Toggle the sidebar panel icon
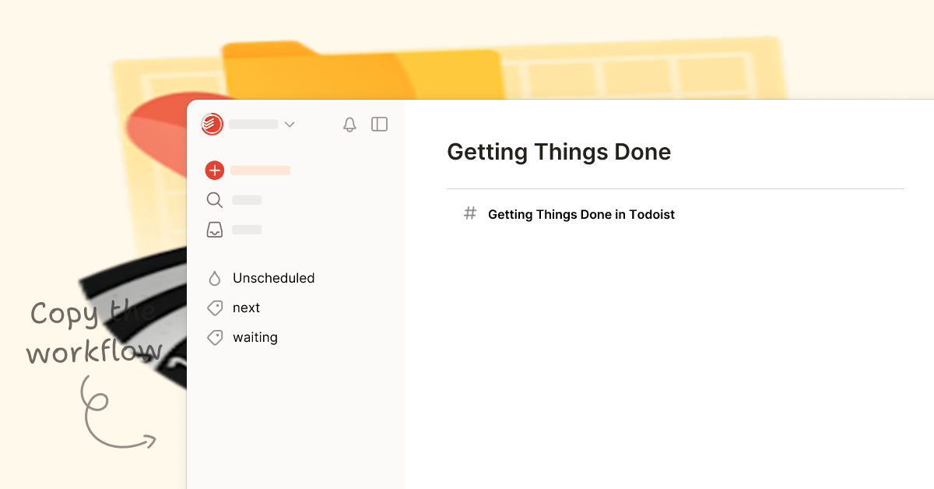Viewport: 934px width, 489px height. pos(379,124)
